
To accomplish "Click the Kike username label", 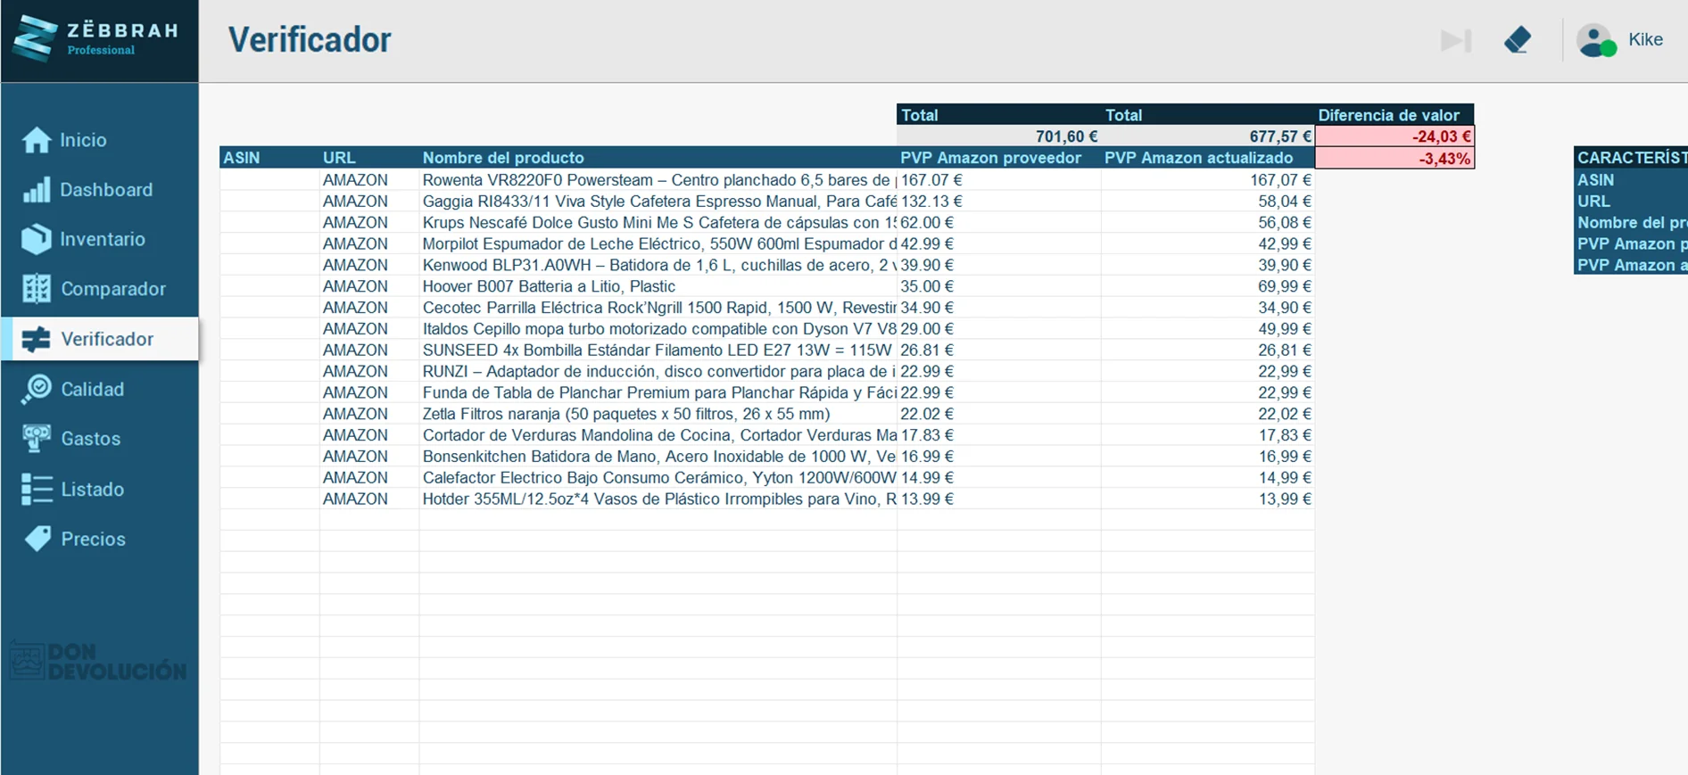I will click(x=1645, y=39).
